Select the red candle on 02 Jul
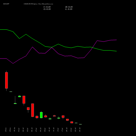This screenshot has height=136, width=136. click(24, 100)
